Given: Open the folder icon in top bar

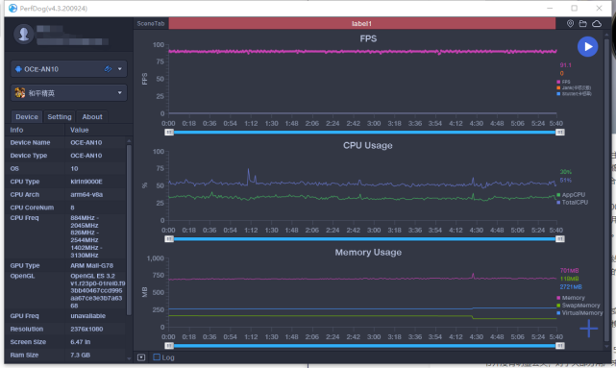Looking at the screenshot, I should [x=583, y=24].
